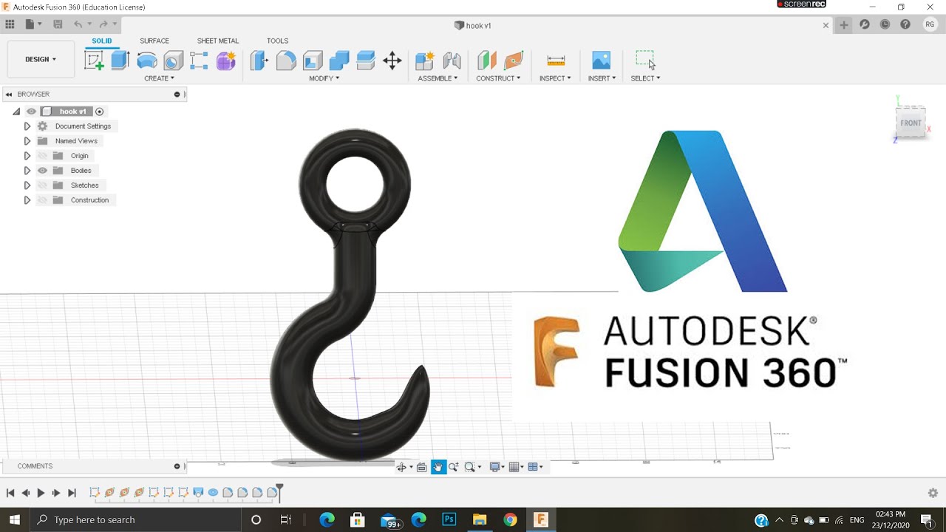The image size is (946, 532).
Task: Open the MODIFY dropdown menu
Action: pos(324,78)
